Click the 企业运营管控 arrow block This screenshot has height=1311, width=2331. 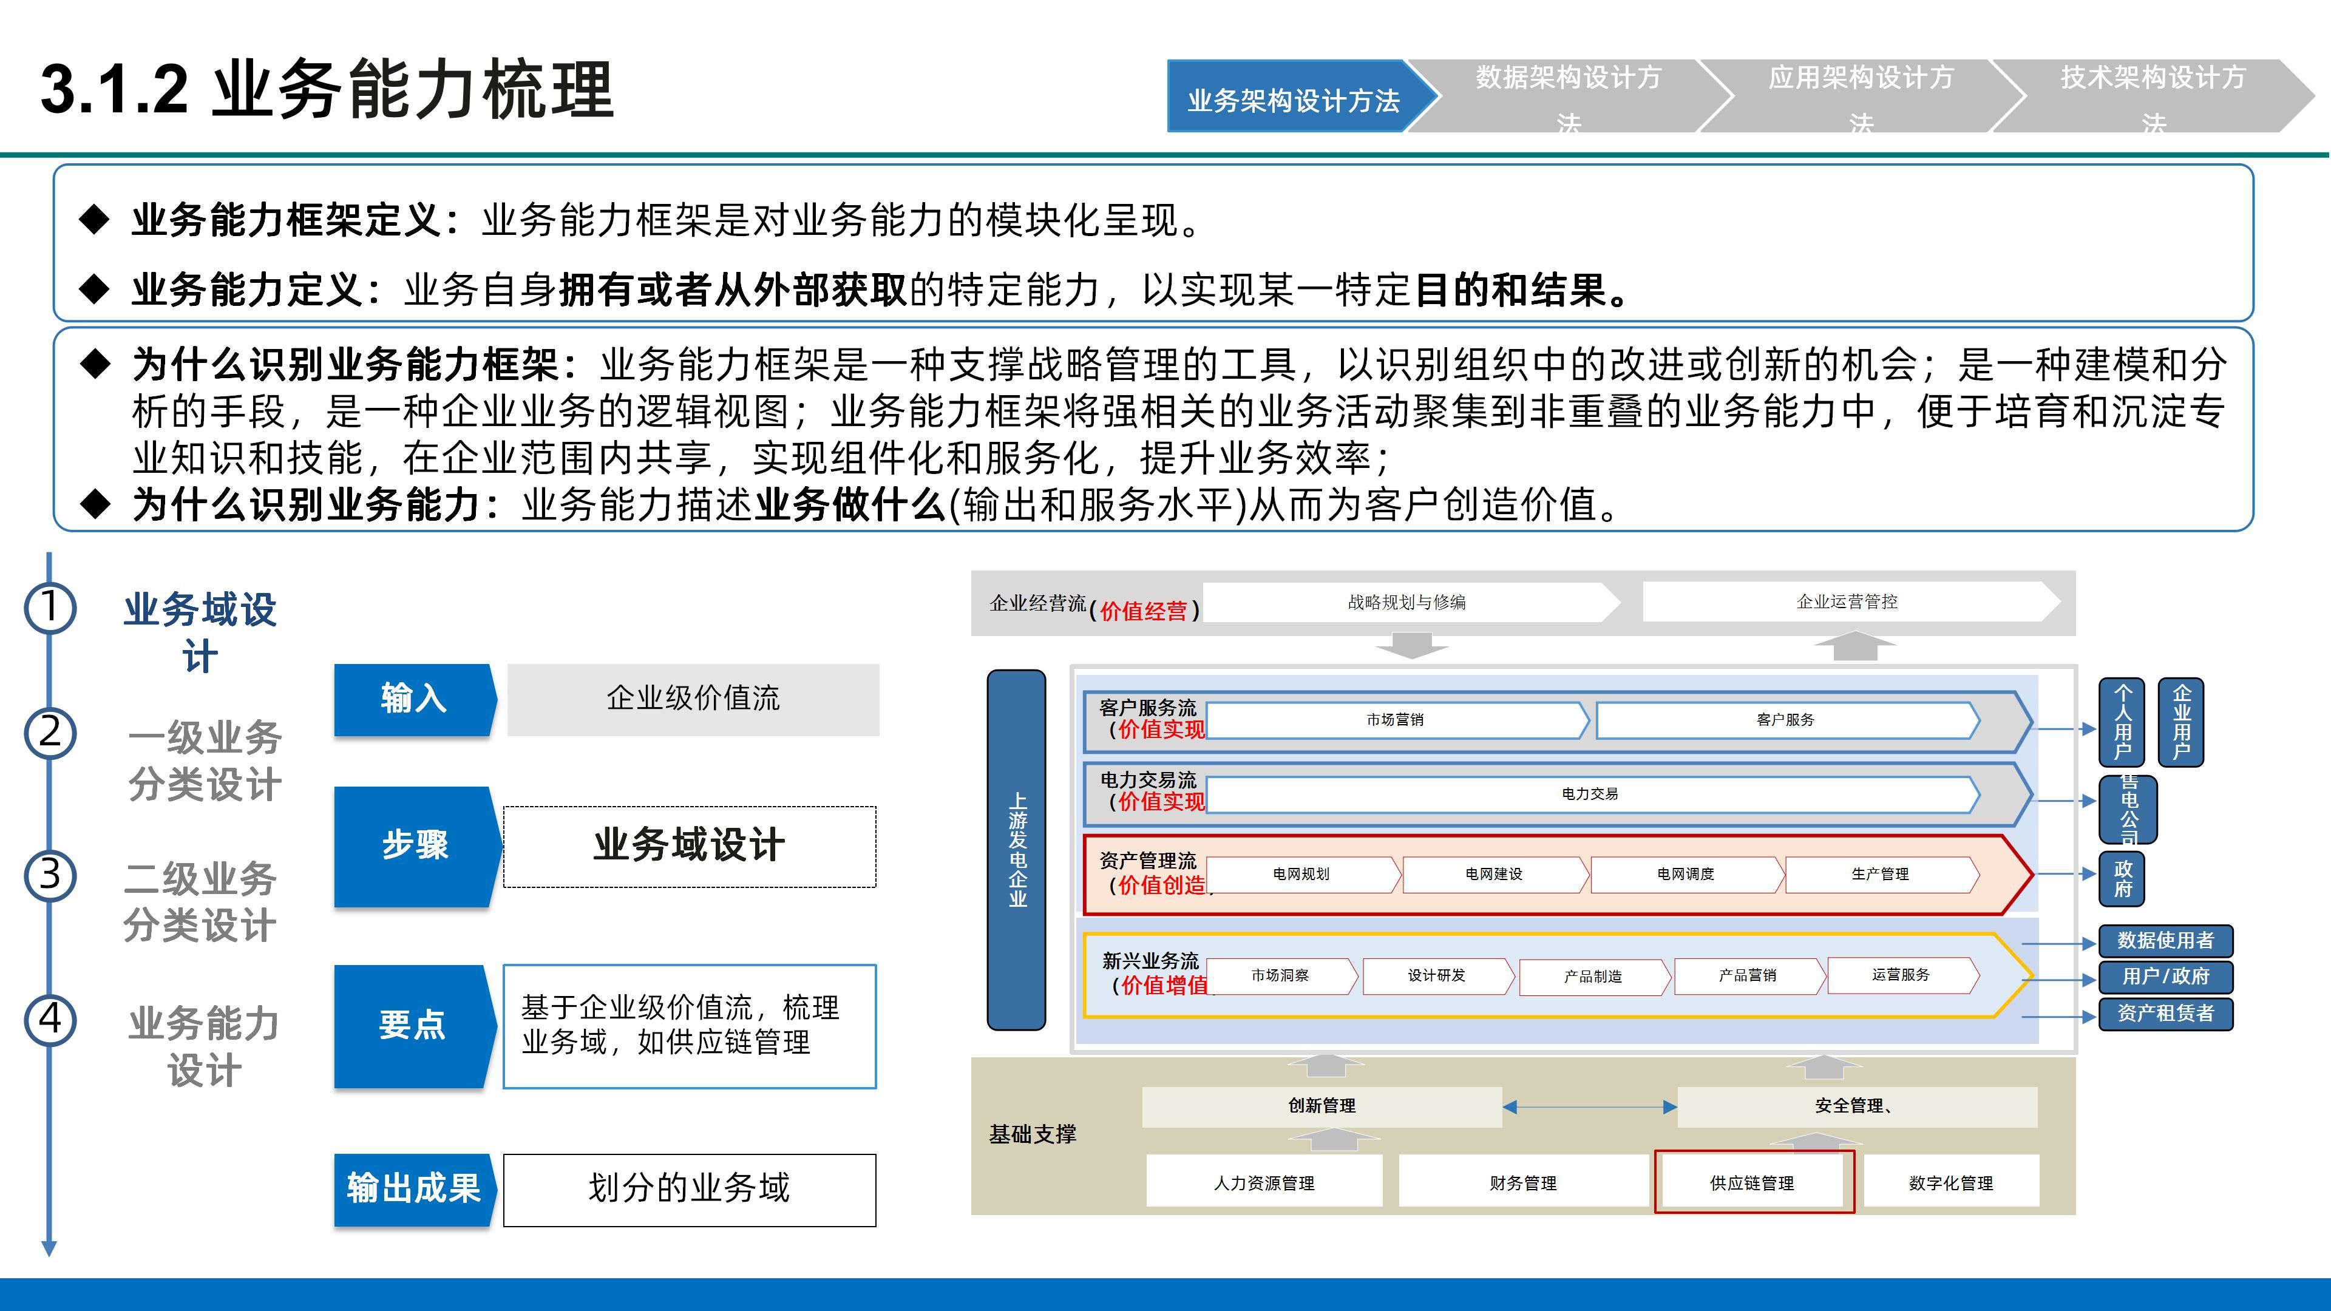(x=1851, y=601)
